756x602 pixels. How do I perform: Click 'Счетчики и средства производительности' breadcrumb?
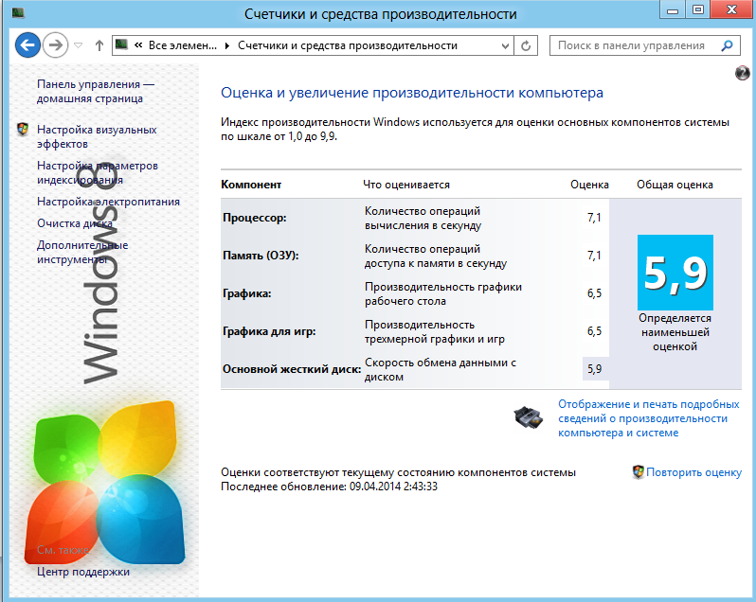pos(348,45)
